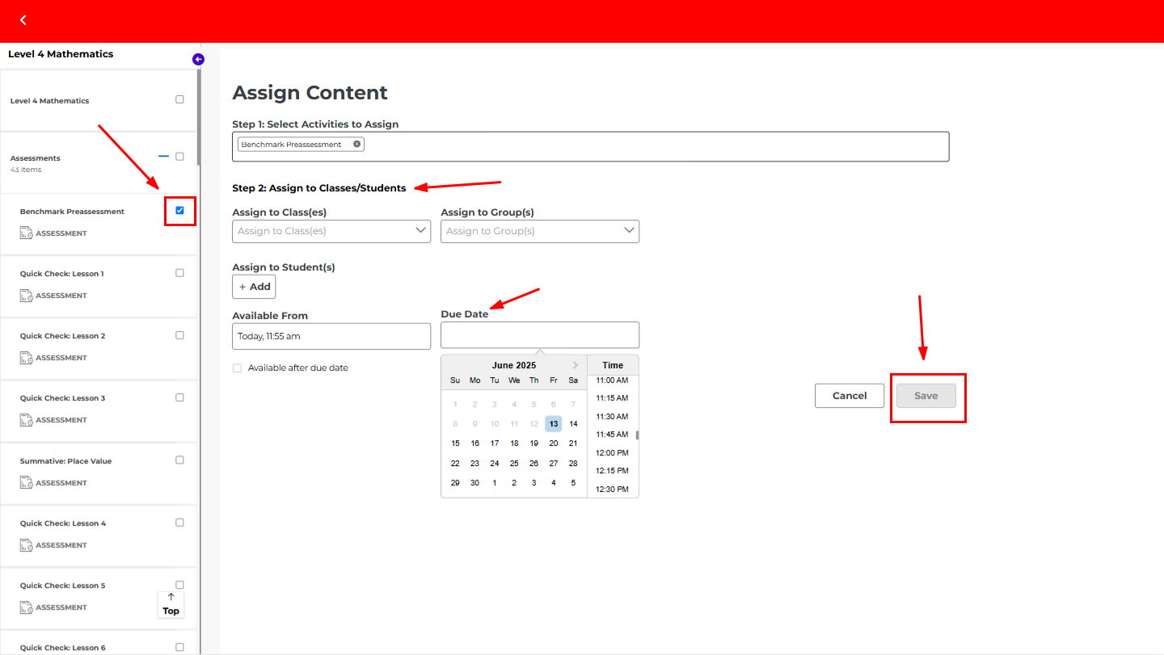Cancel the assignment with the Cancel button

pos(850,395)
